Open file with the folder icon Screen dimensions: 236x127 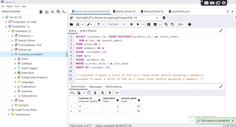pyautogui.click(x=71, y=24)
